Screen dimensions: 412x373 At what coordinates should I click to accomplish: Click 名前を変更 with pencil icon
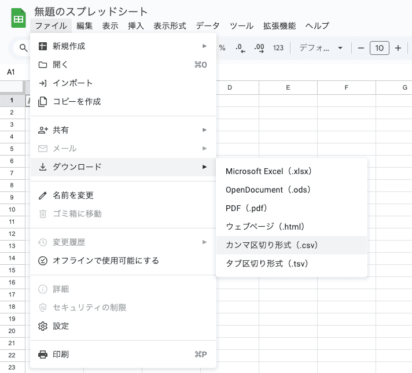click(123, 195)
